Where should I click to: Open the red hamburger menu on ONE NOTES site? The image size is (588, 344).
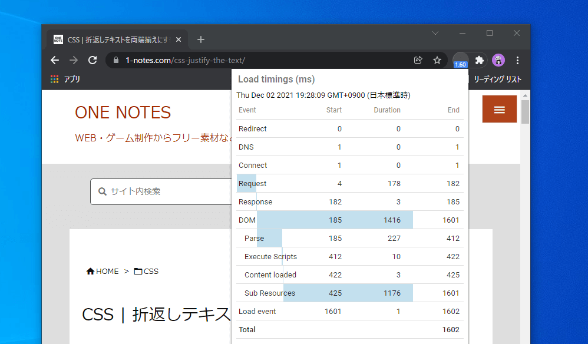(x=499, y=109)
